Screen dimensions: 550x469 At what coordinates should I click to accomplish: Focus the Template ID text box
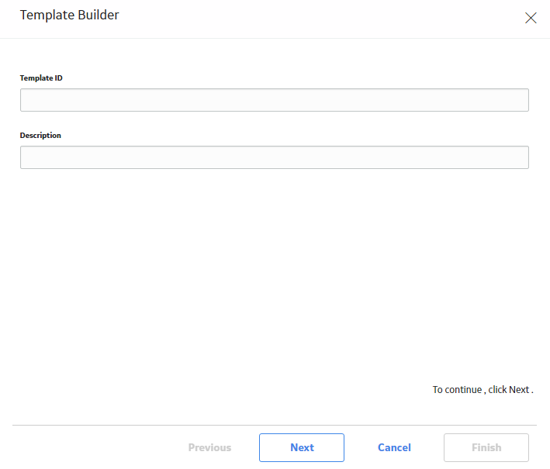tap(275, 100)
